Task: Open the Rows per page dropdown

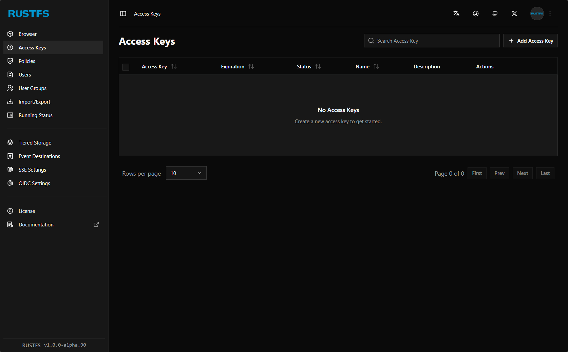Action: coord(186,173)
